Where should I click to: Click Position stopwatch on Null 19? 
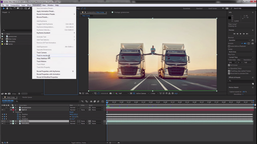pyautogui.click(x=18, y=114)
